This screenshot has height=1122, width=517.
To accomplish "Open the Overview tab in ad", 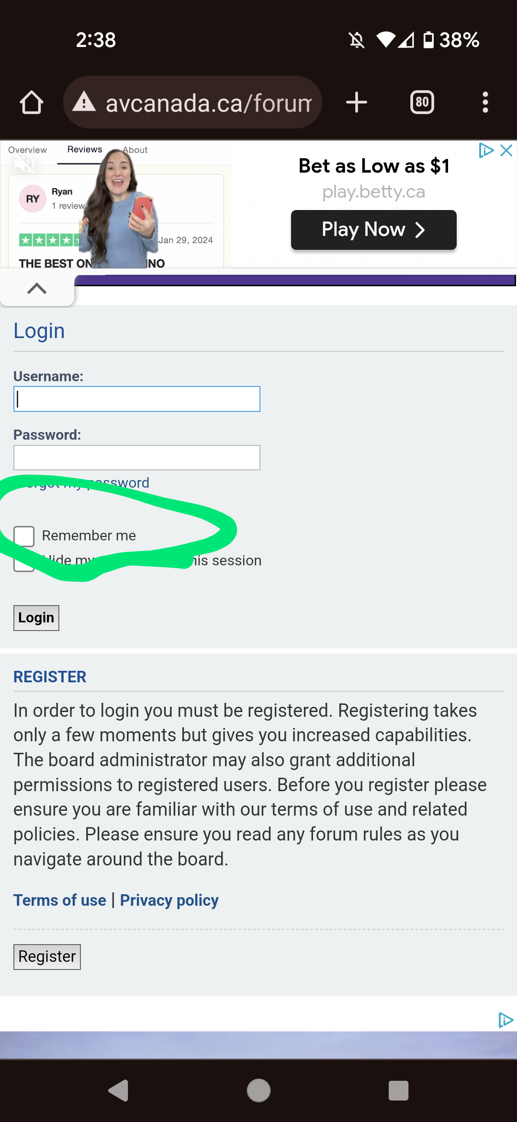I will tap(27, 150).
